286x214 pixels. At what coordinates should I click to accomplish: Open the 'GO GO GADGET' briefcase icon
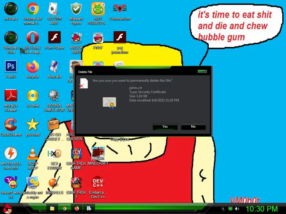53,125
